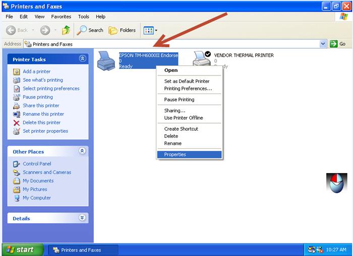The width and height of the screenshot is (353, 256).
Task: Open the View menu
Action: pyautogui.click(x=39, y=17)
